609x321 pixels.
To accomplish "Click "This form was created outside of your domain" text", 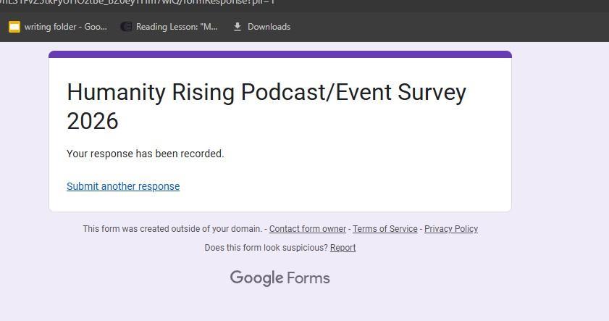I will [x=172, y=229].
